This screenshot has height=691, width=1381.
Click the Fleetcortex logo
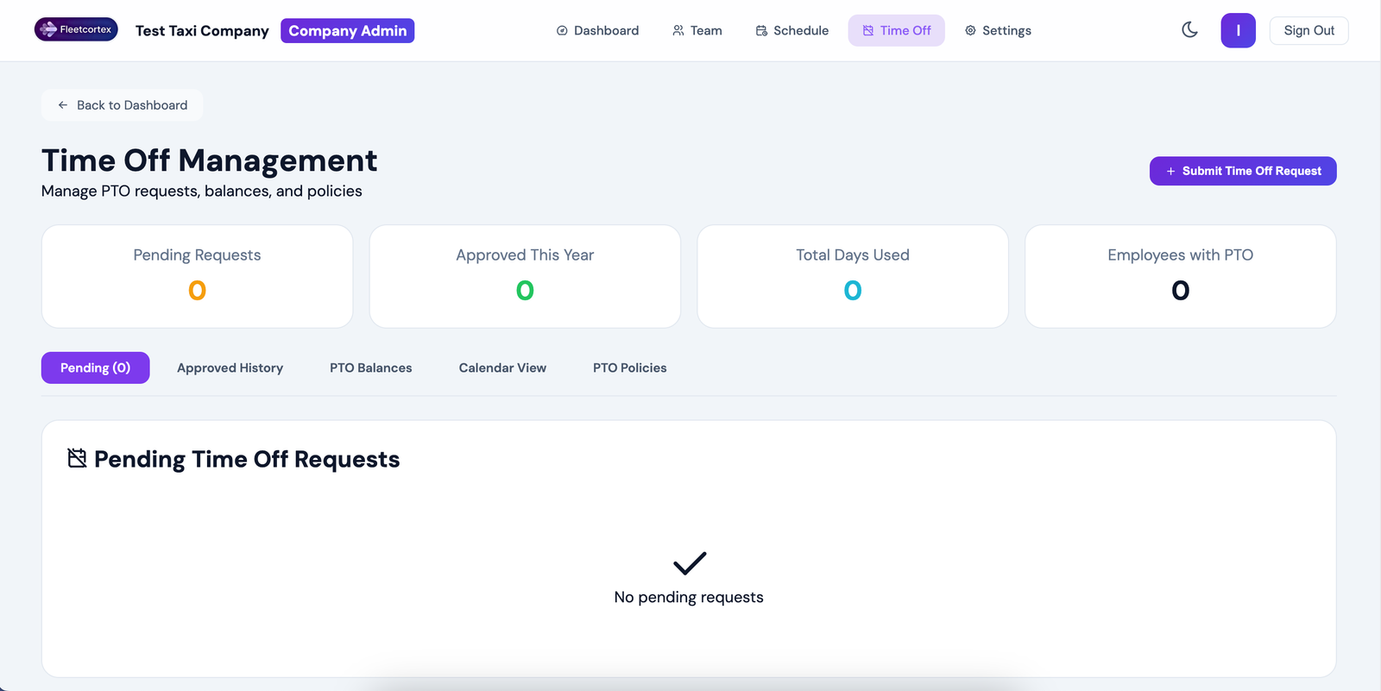(x=76, y=29)
